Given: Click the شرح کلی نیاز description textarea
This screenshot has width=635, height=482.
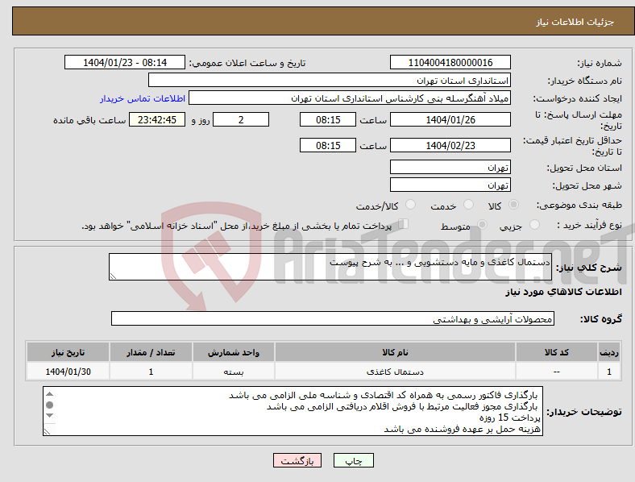Looking at the screenshot, I should pos(330,267).
